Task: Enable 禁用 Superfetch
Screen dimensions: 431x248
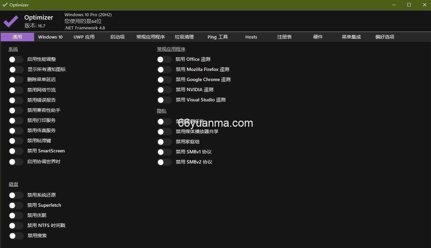Action: pos(16,205)
